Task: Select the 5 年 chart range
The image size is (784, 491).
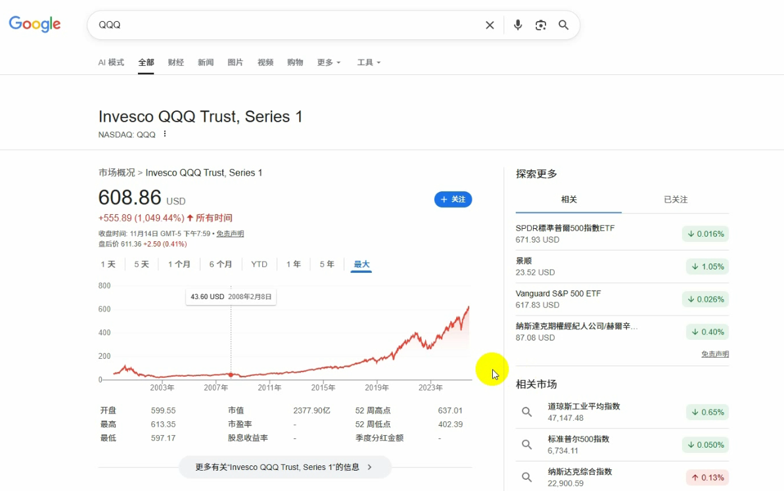Action: (x=327, y=264)
